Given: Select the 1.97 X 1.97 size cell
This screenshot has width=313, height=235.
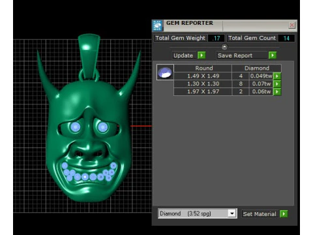Looking at the screenshot, I should click(x=203, y=91).
